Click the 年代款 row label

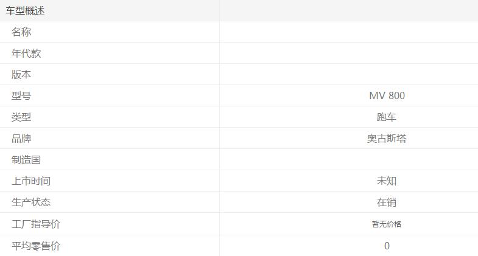[x=26, y=53]
